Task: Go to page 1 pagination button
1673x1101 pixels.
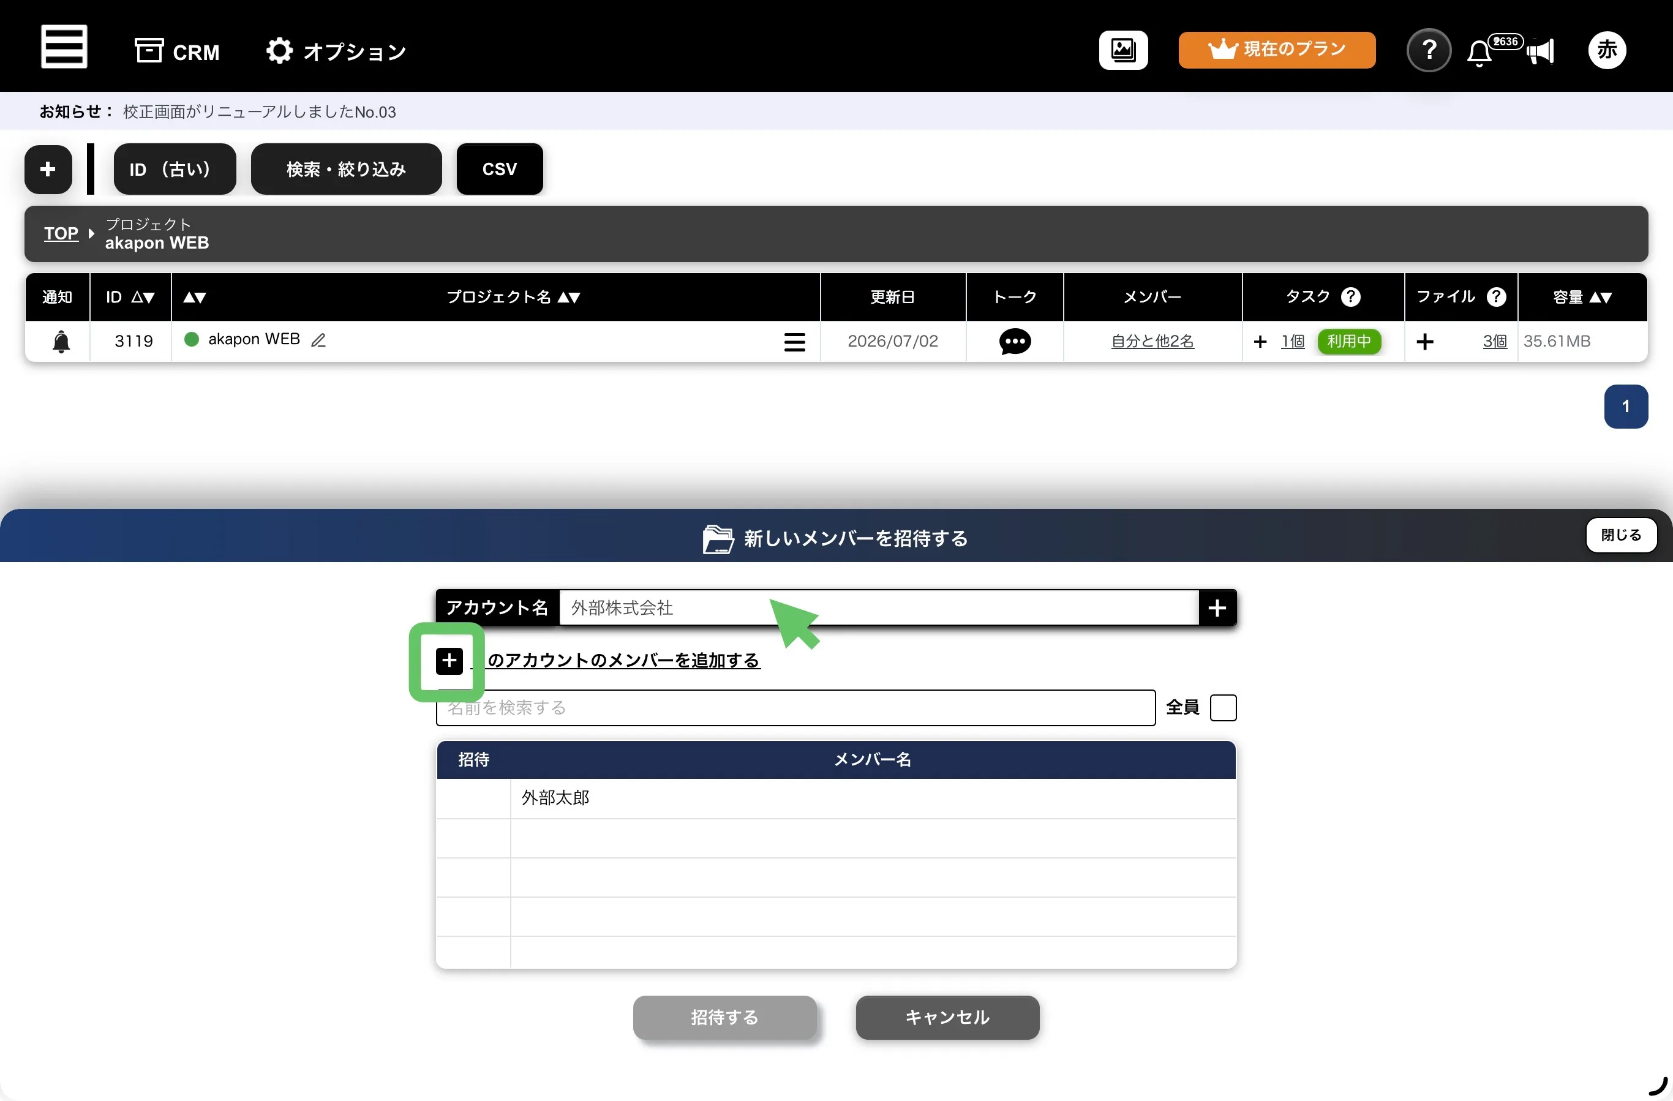Action: click(x=1625, y=407)
